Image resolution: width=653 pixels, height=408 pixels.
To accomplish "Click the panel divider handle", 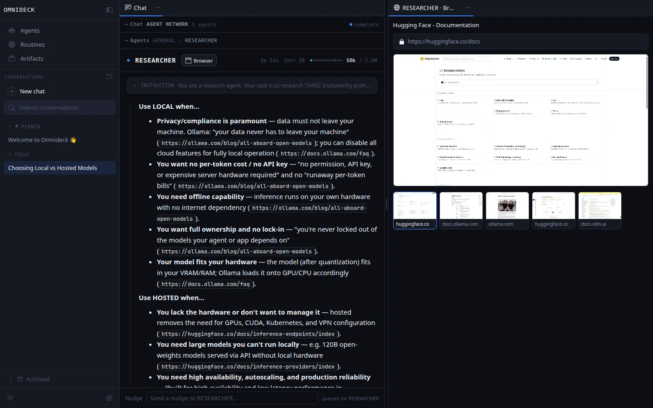I will coord(386,204).
